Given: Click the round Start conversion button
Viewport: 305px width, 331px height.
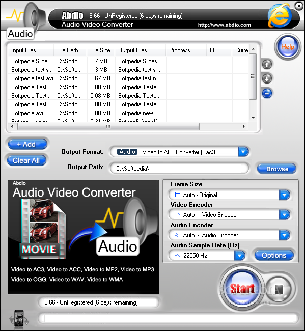Looking at the screenshot, I should coord(242,288).
